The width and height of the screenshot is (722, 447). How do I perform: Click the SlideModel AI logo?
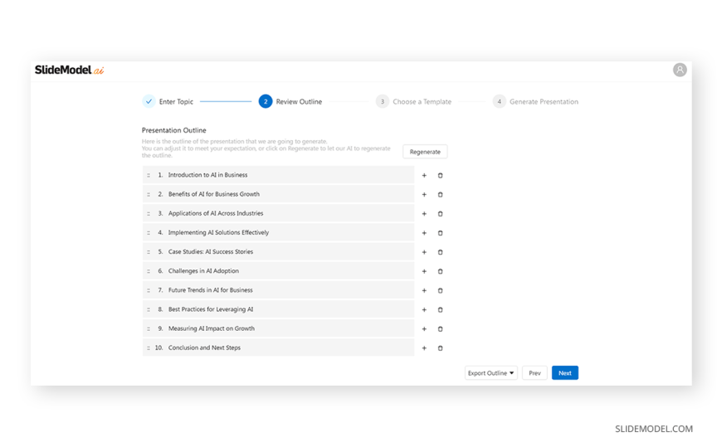pos(70,70)
